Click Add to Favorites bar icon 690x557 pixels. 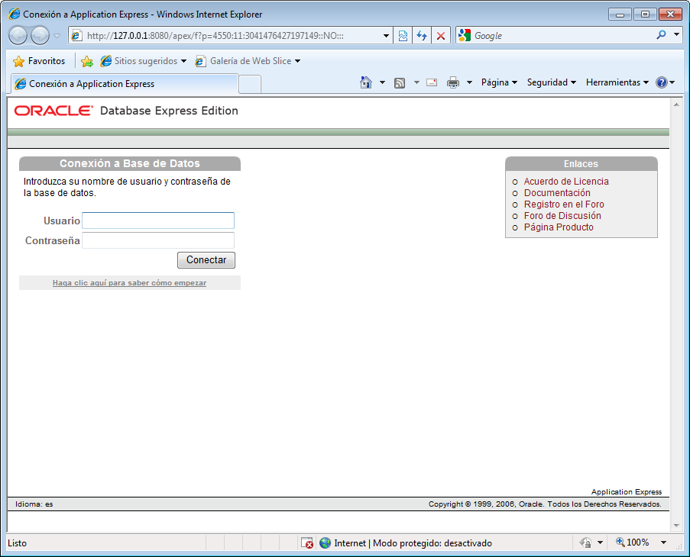[x=87, y=62]
